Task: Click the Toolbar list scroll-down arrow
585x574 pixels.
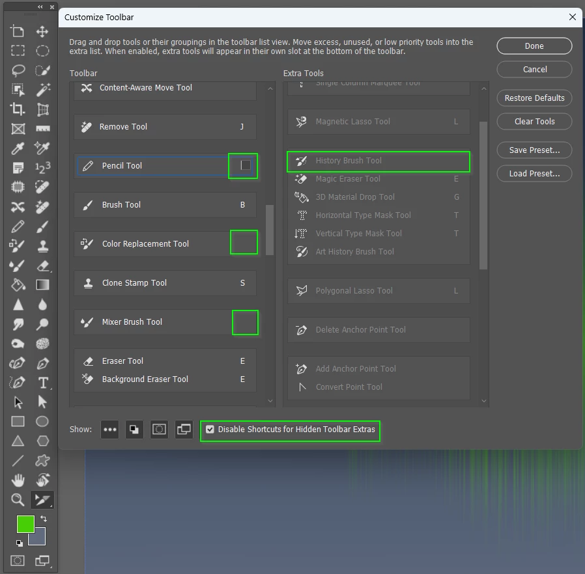Action: [270, 401]
